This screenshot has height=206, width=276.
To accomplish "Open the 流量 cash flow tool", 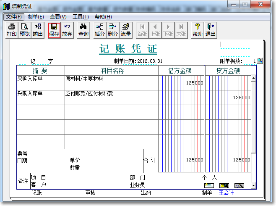I will [x=126, y=30].
